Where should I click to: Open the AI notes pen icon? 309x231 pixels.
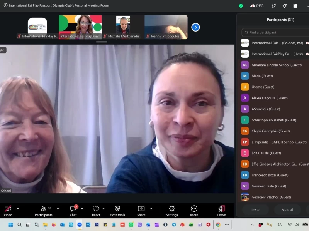274,6
